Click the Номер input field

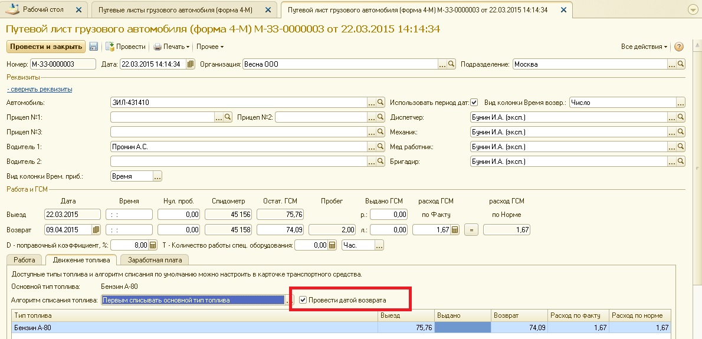pos(63,64)
